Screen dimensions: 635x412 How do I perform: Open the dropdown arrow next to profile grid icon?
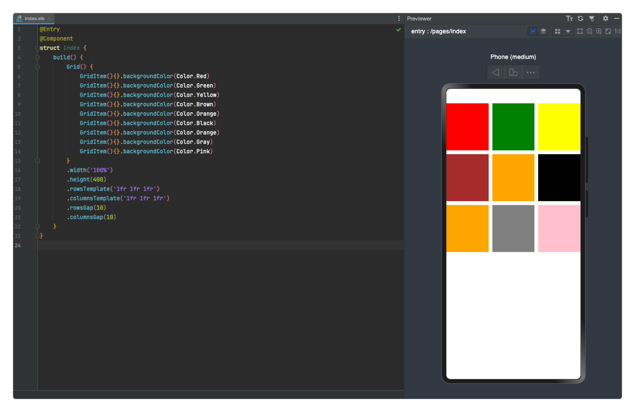(x=568, y=31)
